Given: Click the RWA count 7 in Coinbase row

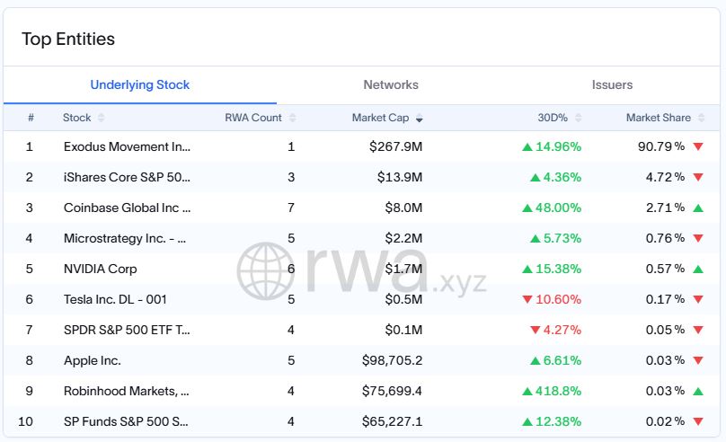Looking at the screenshot, I should pyautogui.click(x=291, y=208).
